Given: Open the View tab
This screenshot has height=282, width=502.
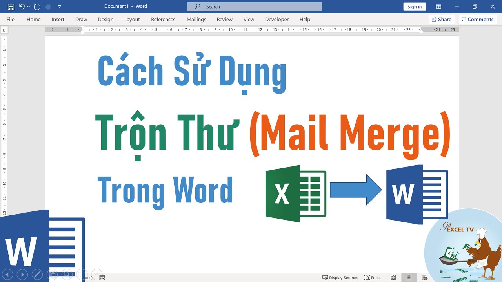Looking at the screenshot, I should 249,19.
